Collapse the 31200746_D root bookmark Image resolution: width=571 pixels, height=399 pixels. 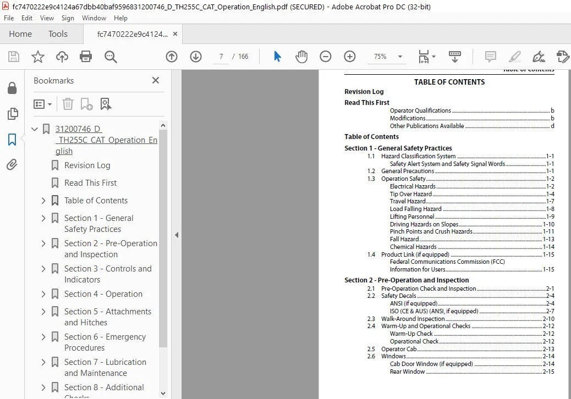[35, 129]
